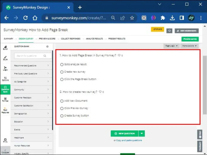Expand Customer Satisfaction category
This screenshot has height=155, width=207.
(x=31, y=105)
